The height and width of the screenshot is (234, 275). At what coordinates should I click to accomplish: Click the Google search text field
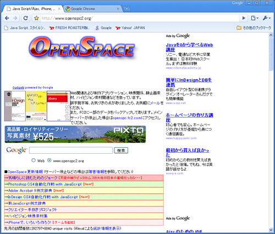click(x=71, y=151)
